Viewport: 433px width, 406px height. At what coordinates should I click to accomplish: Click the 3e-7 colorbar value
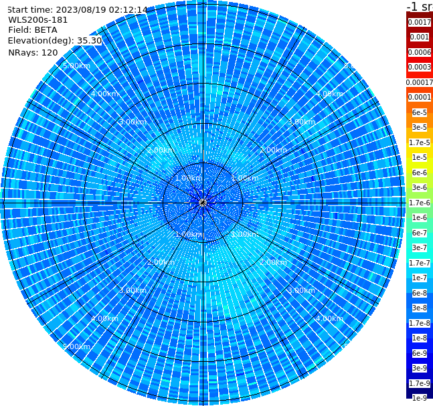(x=420, y=247)
